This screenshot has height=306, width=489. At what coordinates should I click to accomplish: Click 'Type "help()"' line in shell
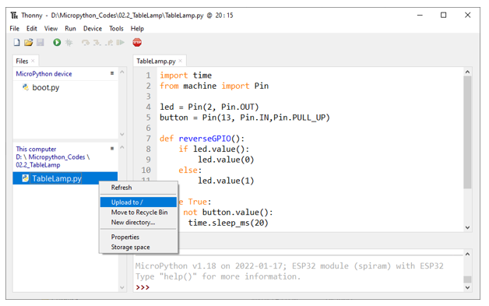point(218,276)
